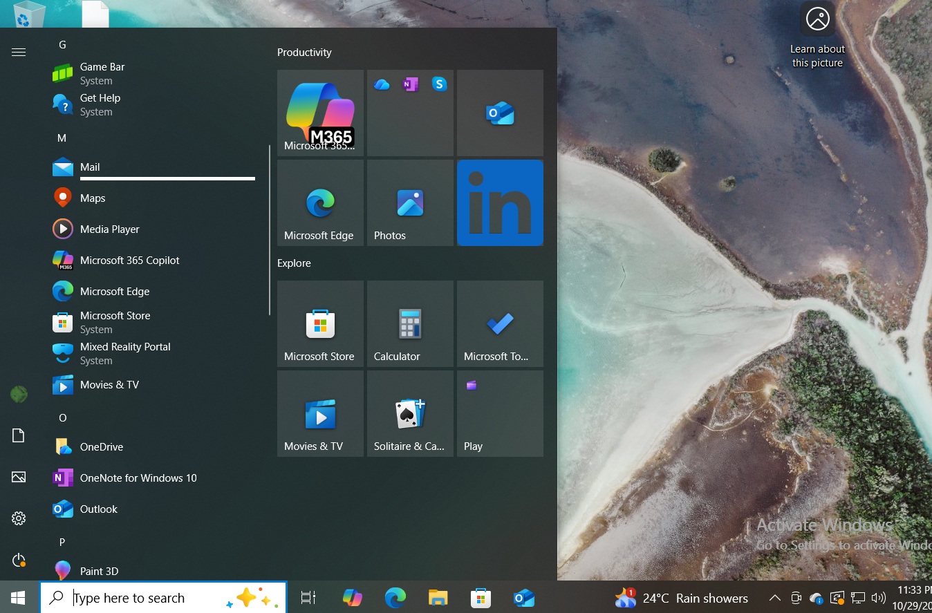Open Settings from the Start sidebar gear

19,518
